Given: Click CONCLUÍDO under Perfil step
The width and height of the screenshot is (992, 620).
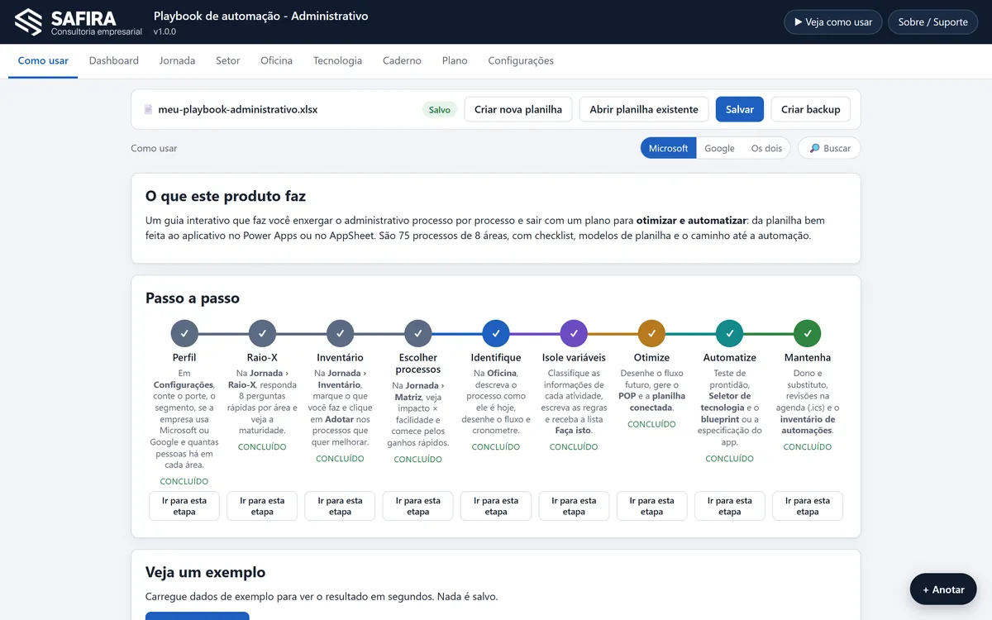Looking at the screenshot, I should 184,481.
